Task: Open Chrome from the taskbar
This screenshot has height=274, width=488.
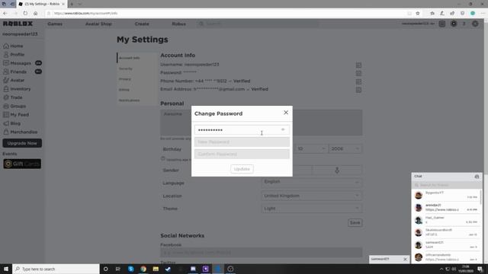Action: [x=143, y=269]
